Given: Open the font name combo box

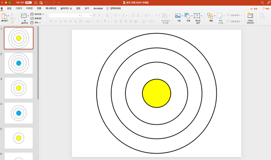Looking at the screenshot, I should pyautogui.click(x=65, y=15).
